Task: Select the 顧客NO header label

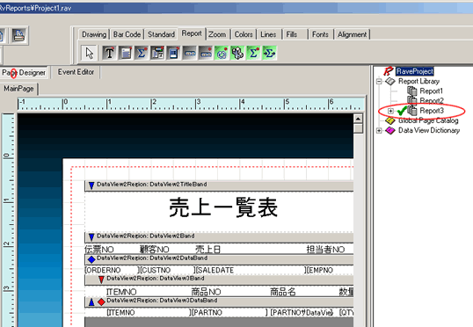Action: pos(155,249)
